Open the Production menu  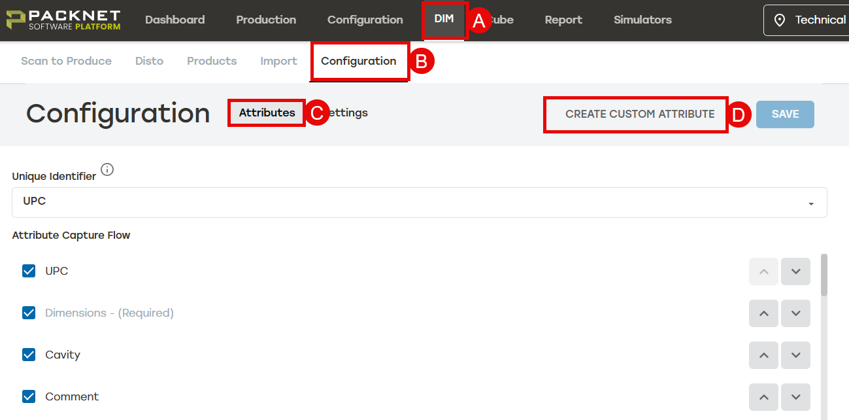[x=266, y=20]
